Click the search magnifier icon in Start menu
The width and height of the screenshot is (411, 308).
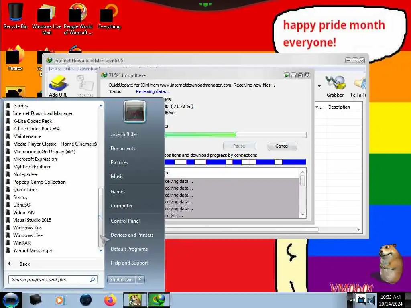92,280
